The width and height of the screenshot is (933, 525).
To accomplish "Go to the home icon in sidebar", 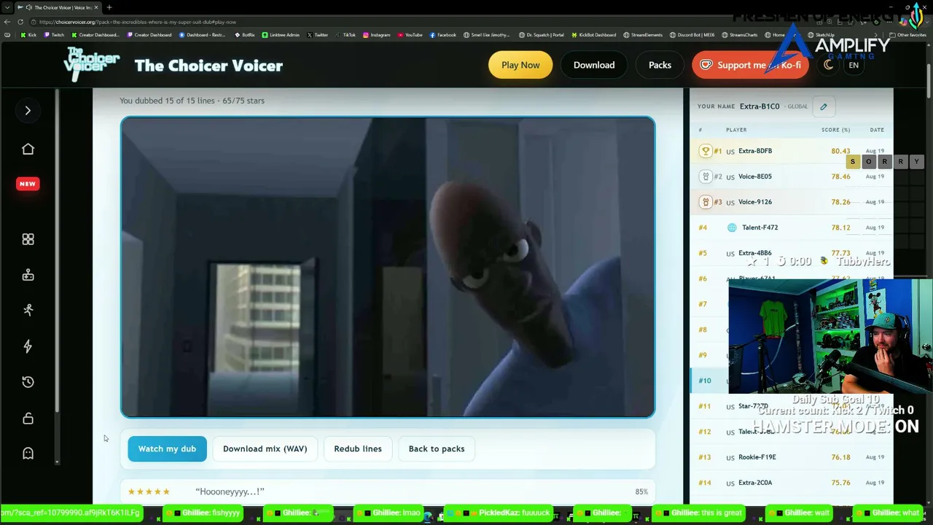I will click(28, 149).
